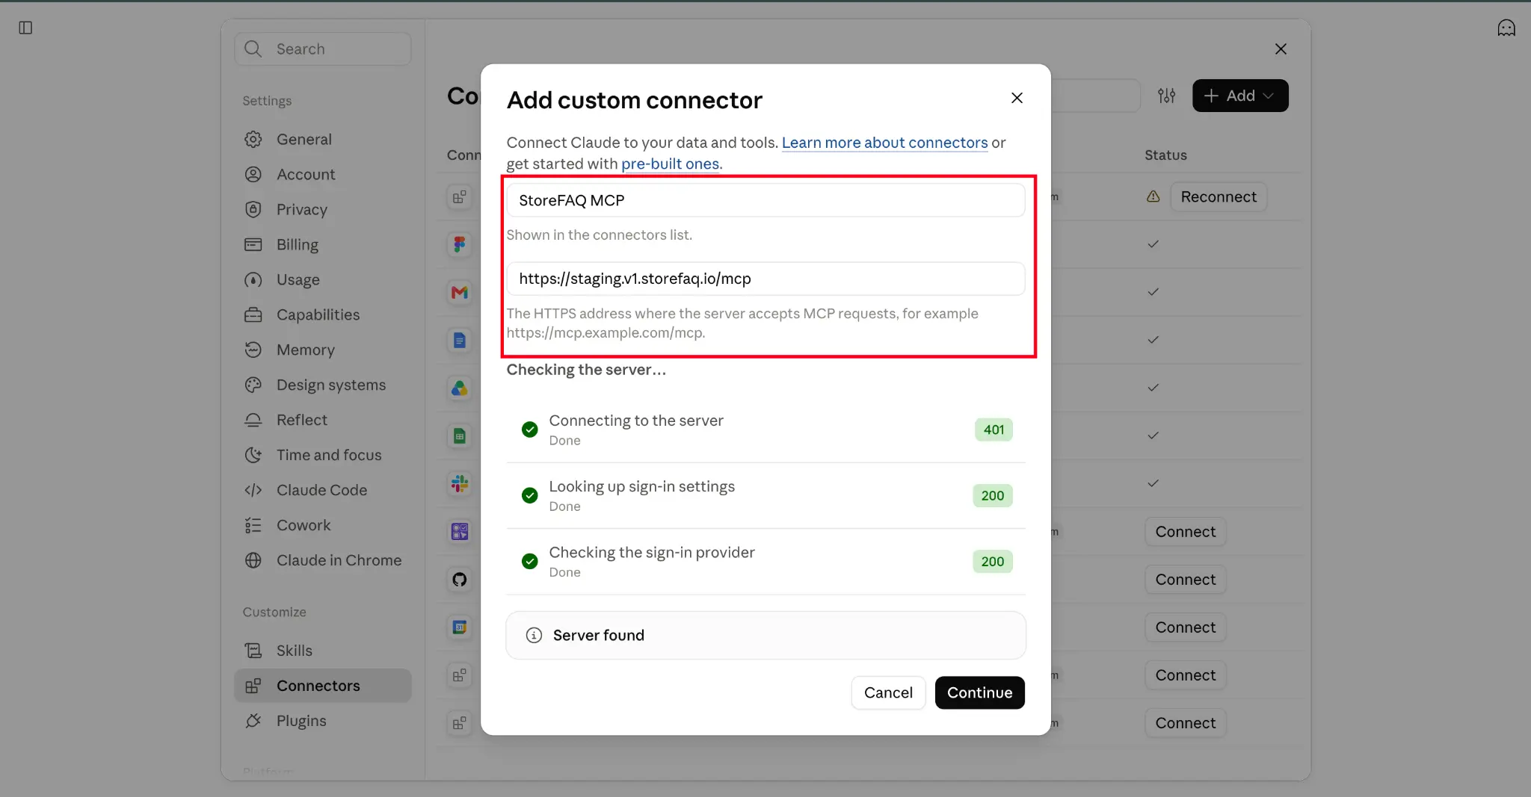1531x797 pixels.
Task: Open the Skills section
Action: tap(323, 651)
